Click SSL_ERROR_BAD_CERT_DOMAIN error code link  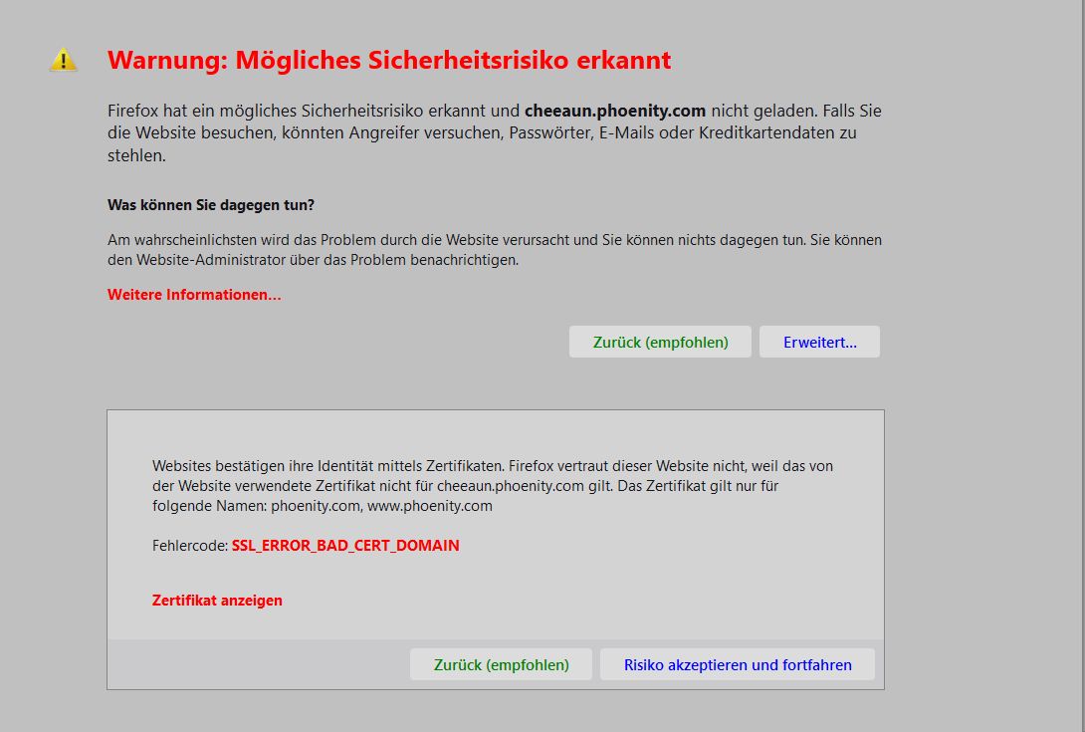click(x=345, y=546)
